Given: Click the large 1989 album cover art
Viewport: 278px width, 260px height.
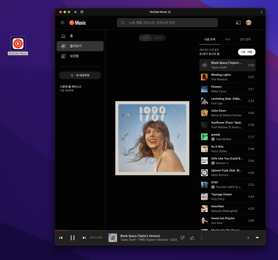Looking at the screenshot, I should click(152, 138).
